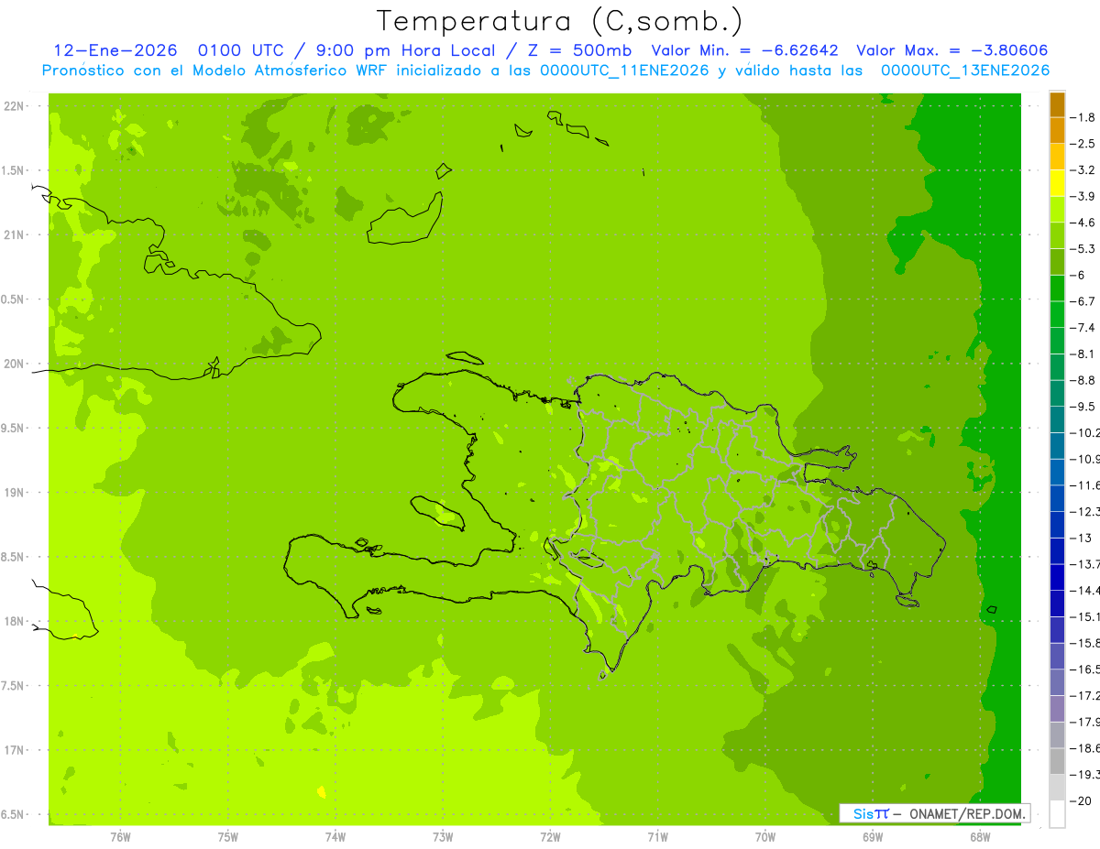Screen dimensions: 1100x849
Task: Click the amber swatch between -2.5 and -3.2
Action: 1057,158
